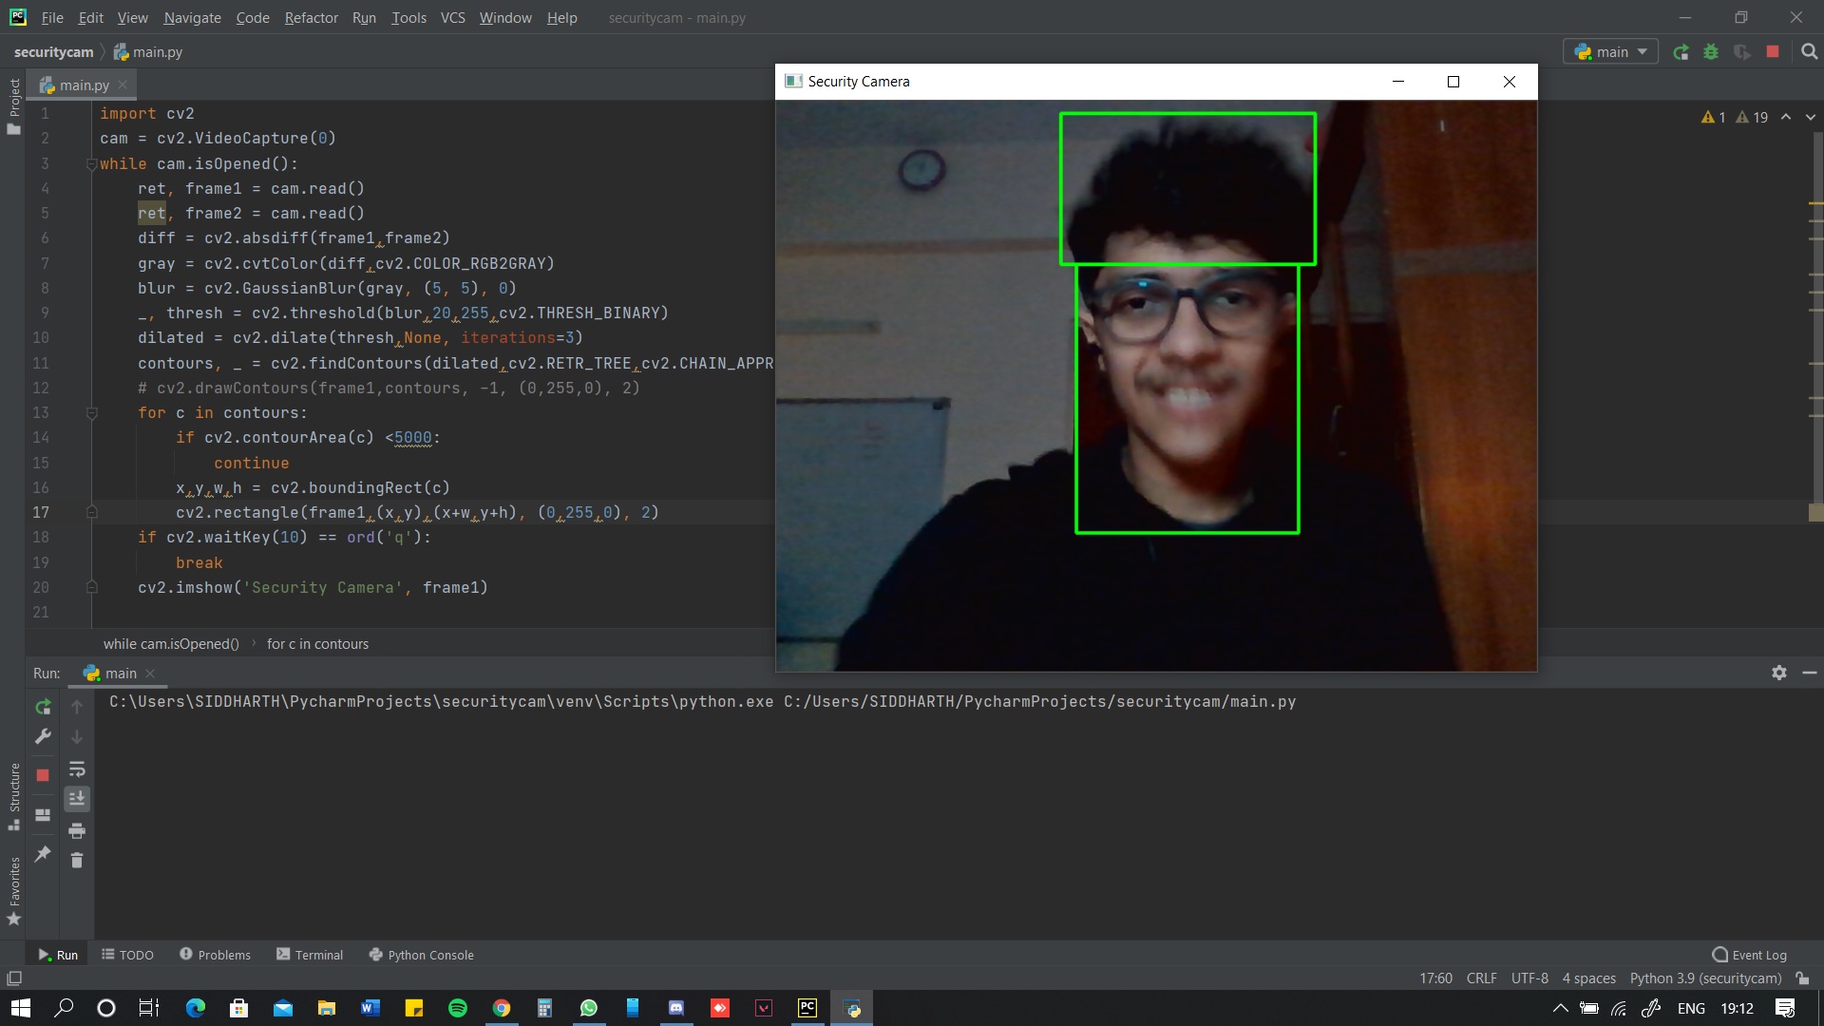Switch to the Terminal tool tab
Image resolution: width=1824 pixels, height=1026 pixels.
(310, 955)
